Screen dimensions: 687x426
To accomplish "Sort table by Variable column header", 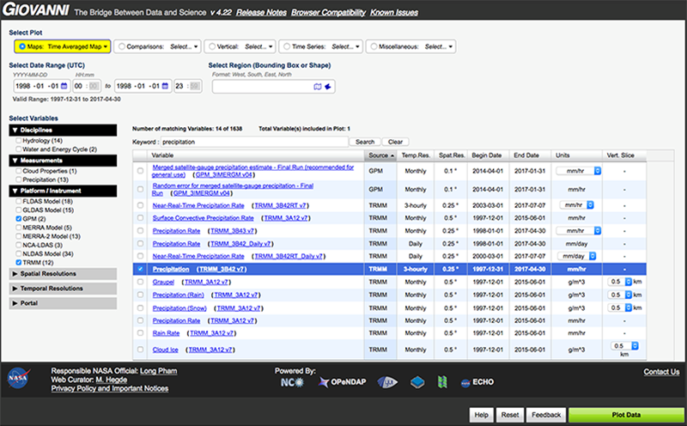I will tap(255, 155).
